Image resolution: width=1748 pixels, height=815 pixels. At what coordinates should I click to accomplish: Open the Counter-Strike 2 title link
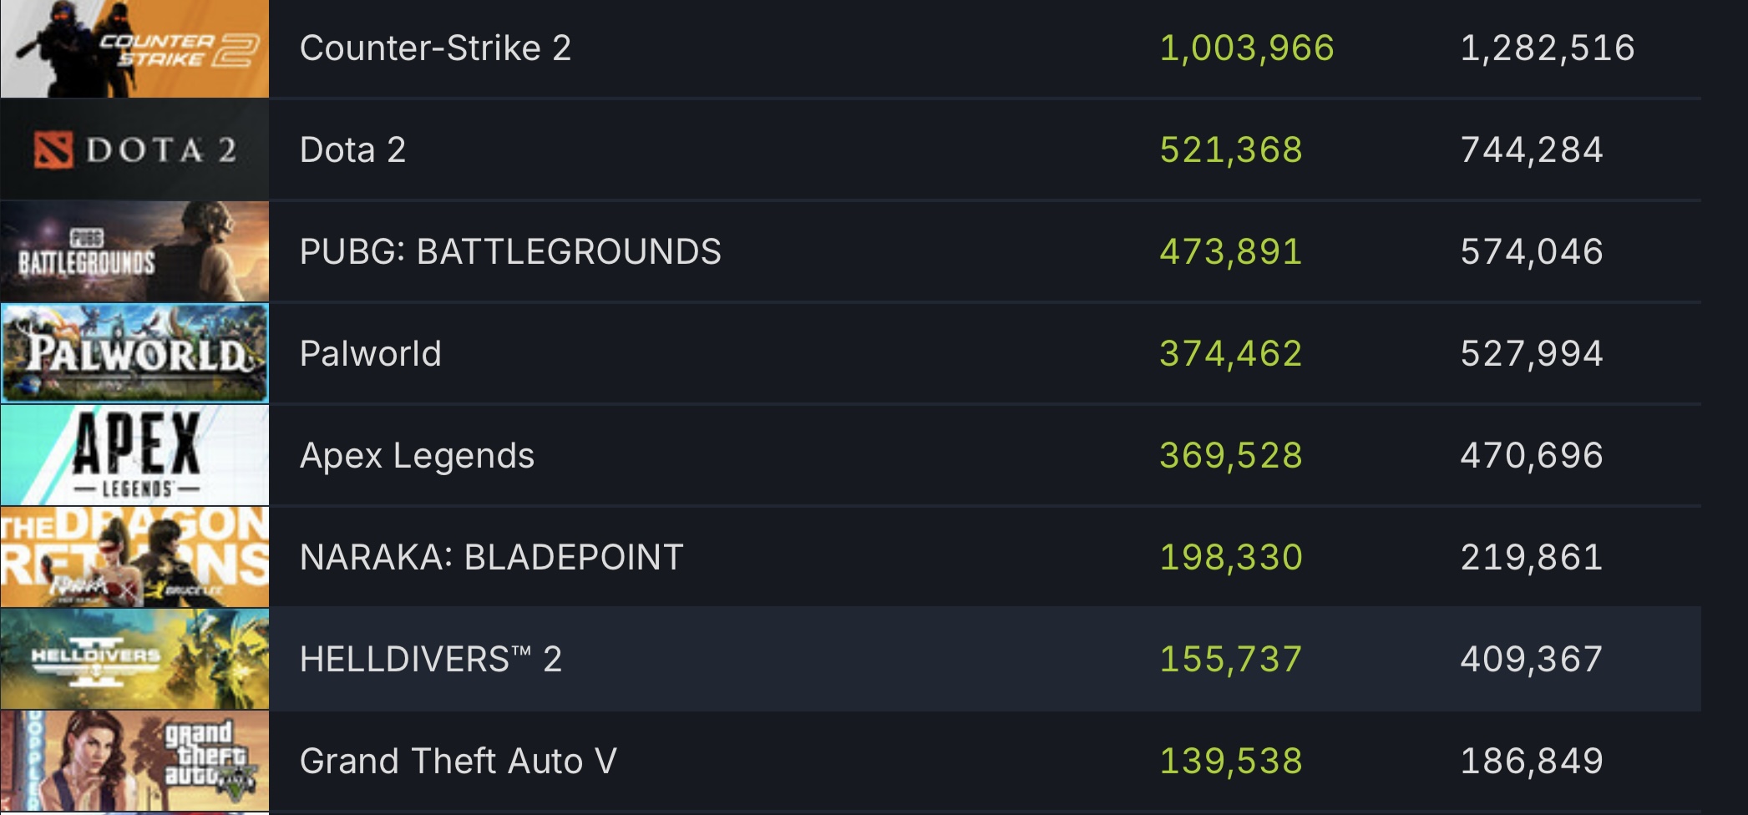(435, 48)
